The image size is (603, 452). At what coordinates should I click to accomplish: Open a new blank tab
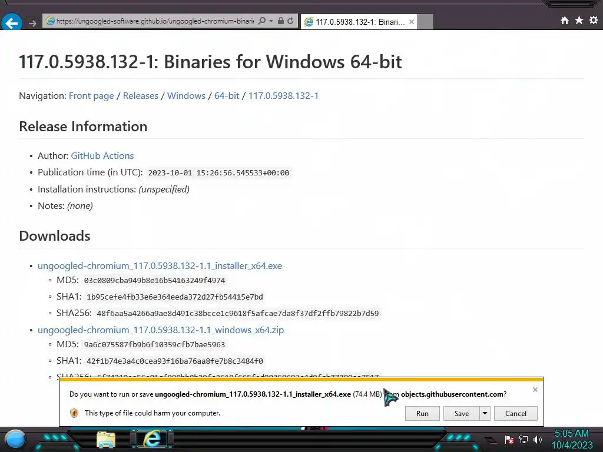coord(426,22)
